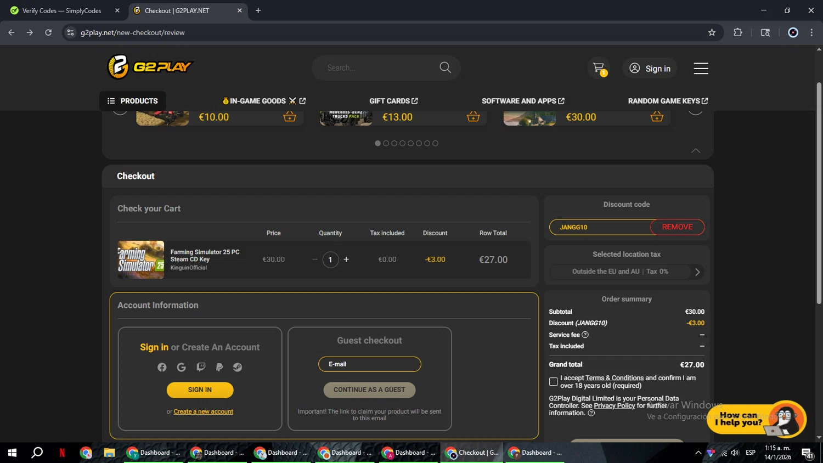Image resolution: width=823 pixels, height=463 pixels.
Task: Add the €10.00 product to basket
Action: click(x=290, y=116)
